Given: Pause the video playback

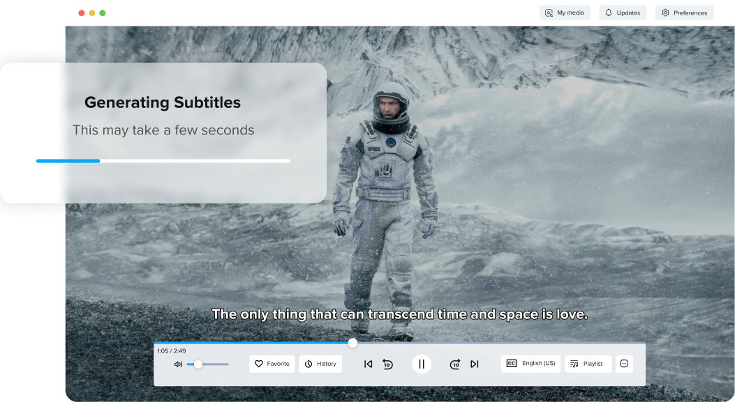Looking at the screenshot, I should point(422,364).
